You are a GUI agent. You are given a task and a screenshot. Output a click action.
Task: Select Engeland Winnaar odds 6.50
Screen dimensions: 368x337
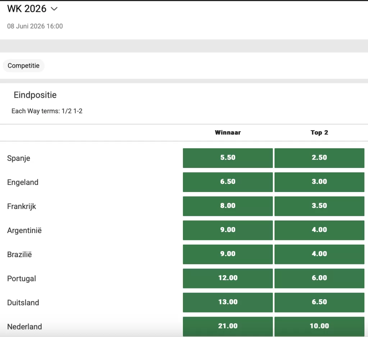227,182
